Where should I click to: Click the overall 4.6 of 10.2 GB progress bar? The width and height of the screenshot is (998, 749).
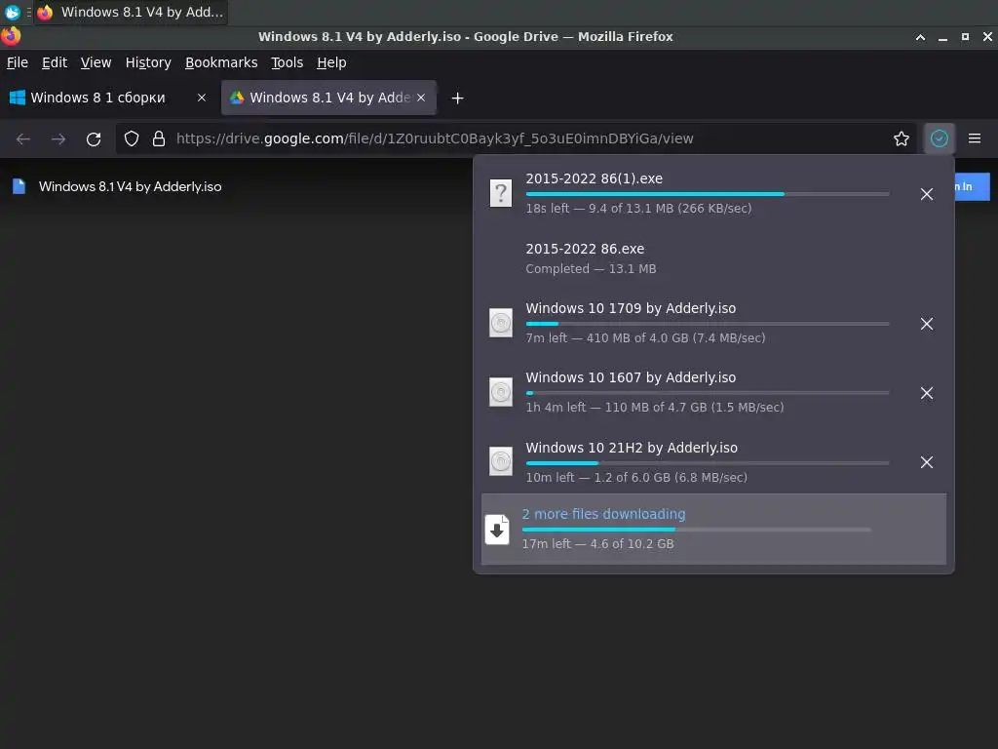(696, 530)
